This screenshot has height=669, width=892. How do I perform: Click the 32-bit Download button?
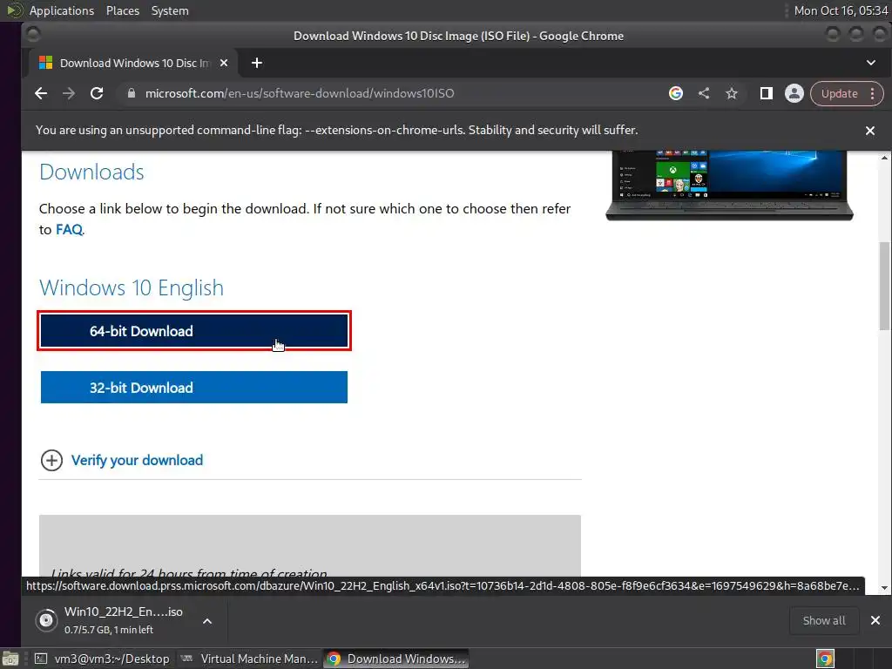(194, 388)
